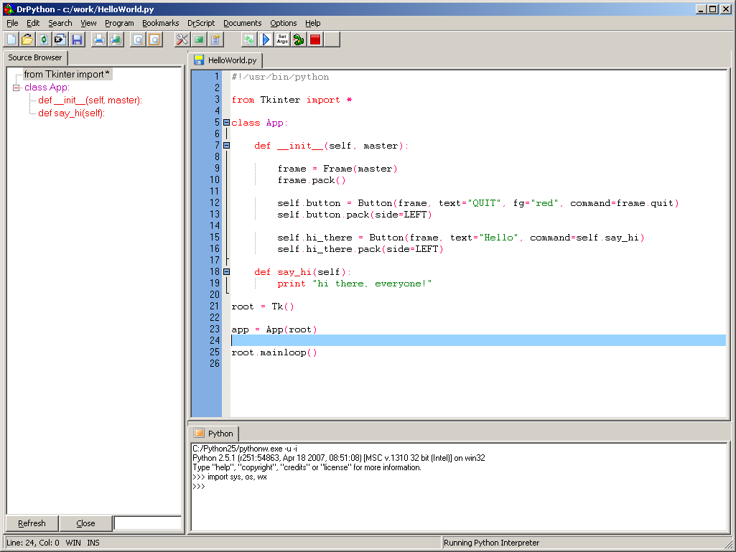Collapse the say_hi fold marker at line 18

226,272
